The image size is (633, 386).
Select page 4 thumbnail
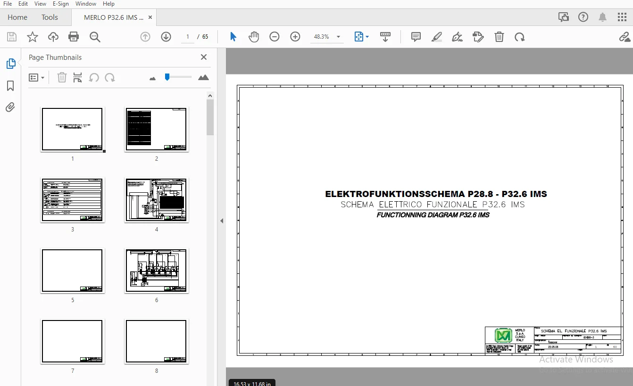click(157, 200)
